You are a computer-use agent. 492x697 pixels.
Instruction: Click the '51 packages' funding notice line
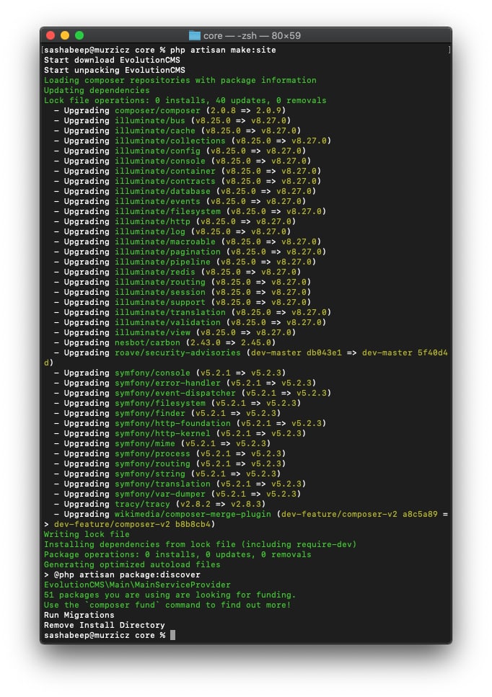[170, 595]
